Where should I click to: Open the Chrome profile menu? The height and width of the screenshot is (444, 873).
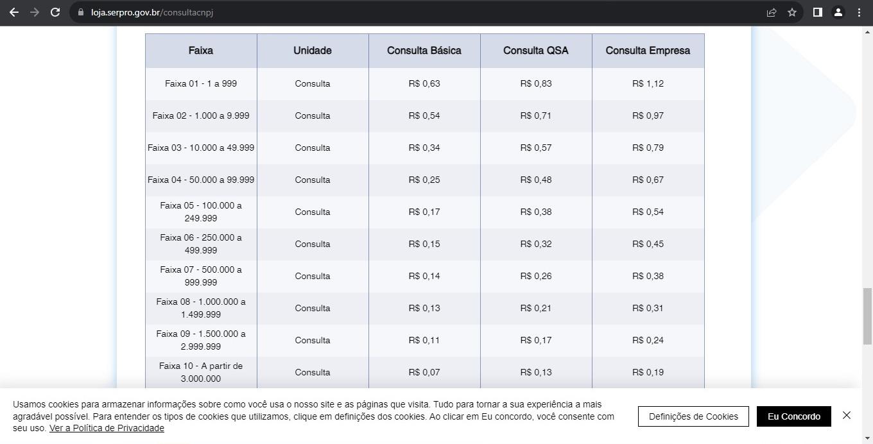coord(838,12)
